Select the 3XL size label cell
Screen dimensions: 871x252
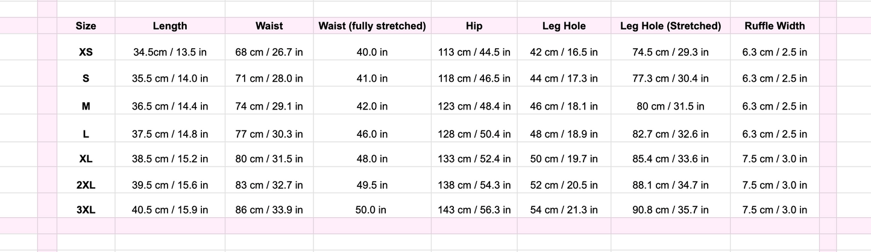[x=86, y=210]
